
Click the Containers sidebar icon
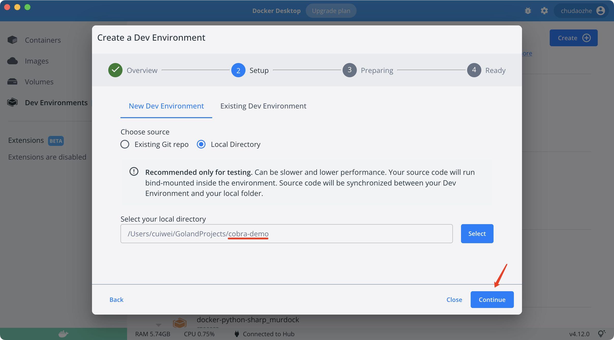[x=12, y=40]
